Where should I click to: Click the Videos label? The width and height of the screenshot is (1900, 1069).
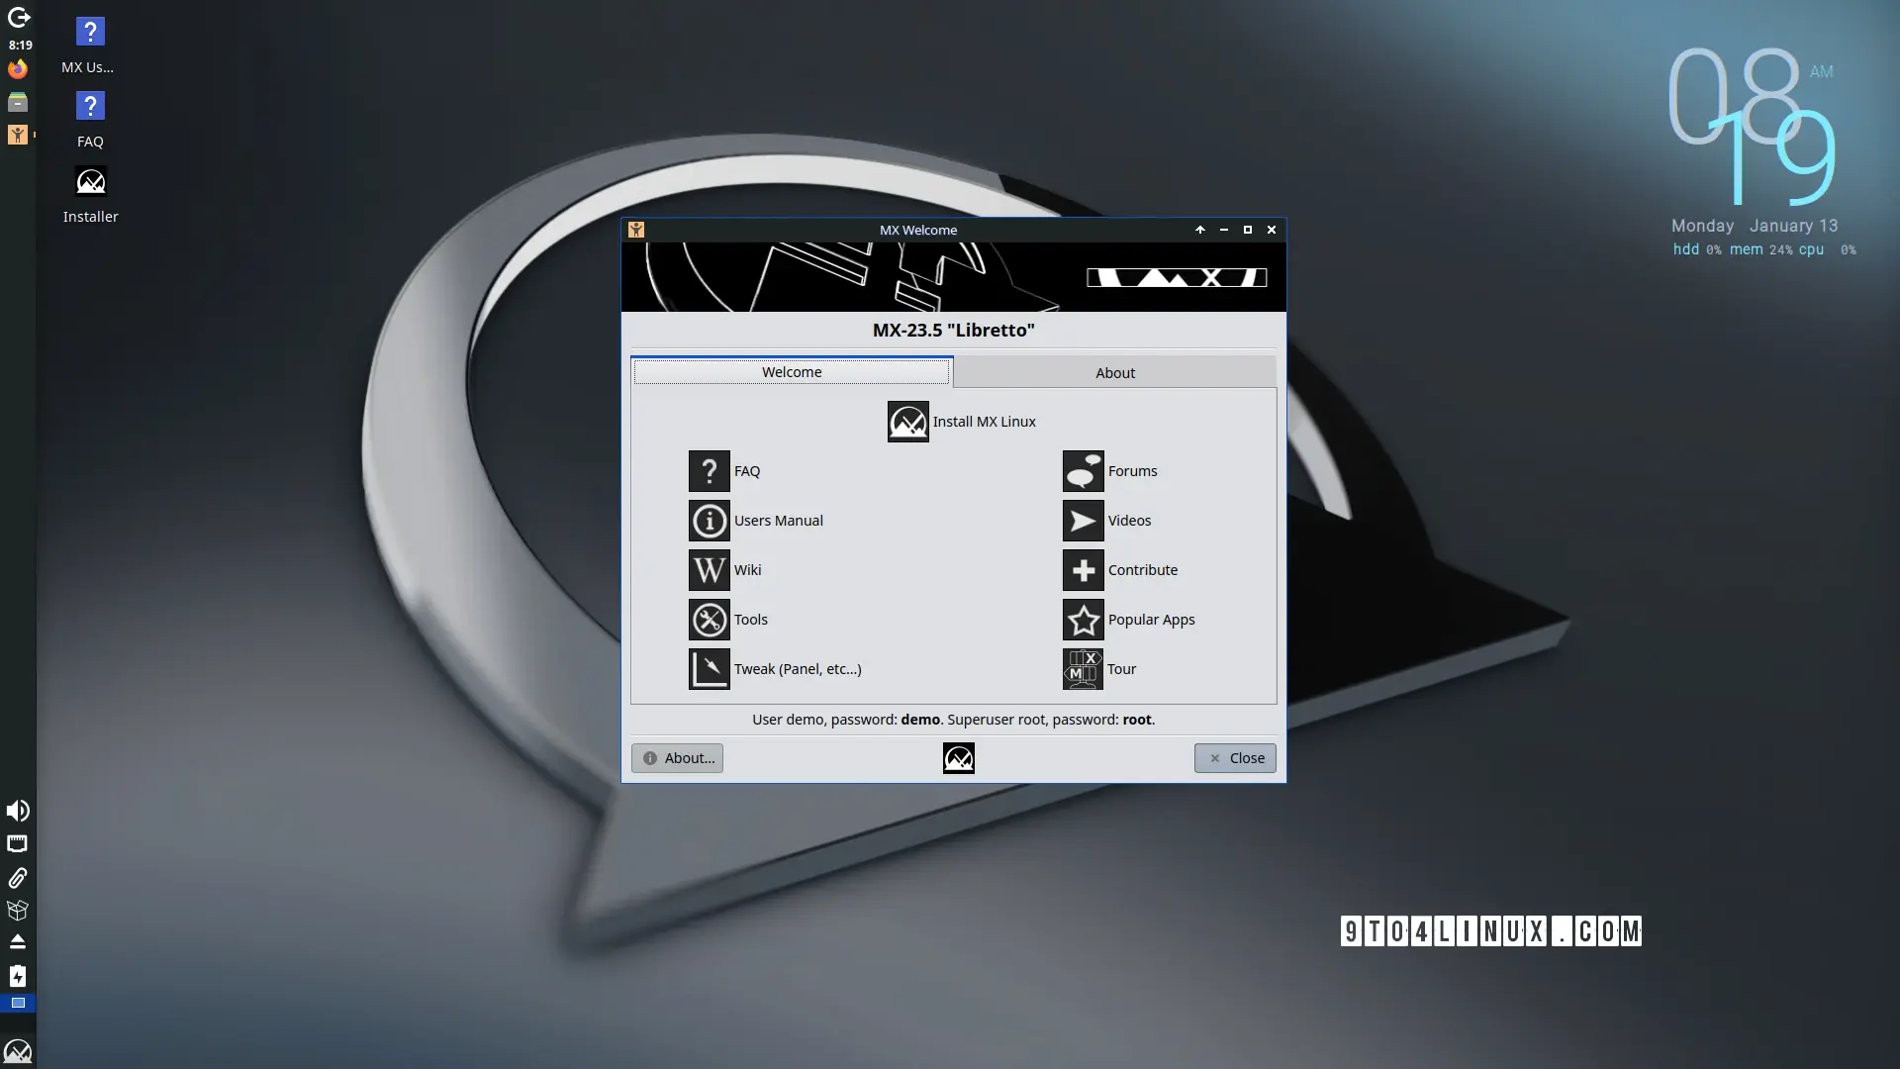coord(1129,521)
